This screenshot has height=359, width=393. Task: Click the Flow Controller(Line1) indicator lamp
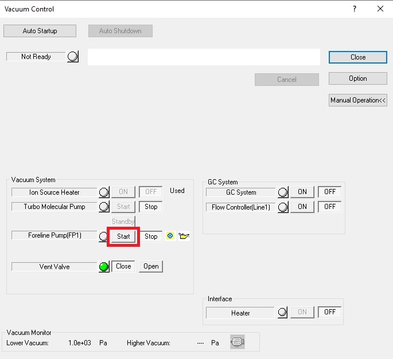click(x=283, y=207)
